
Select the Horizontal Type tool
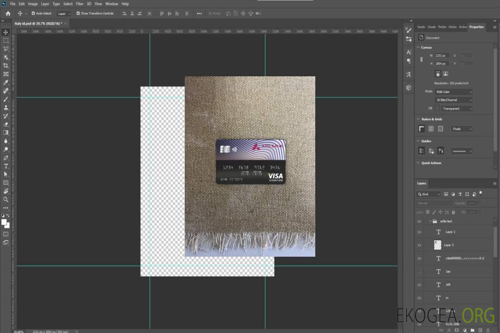6,166
